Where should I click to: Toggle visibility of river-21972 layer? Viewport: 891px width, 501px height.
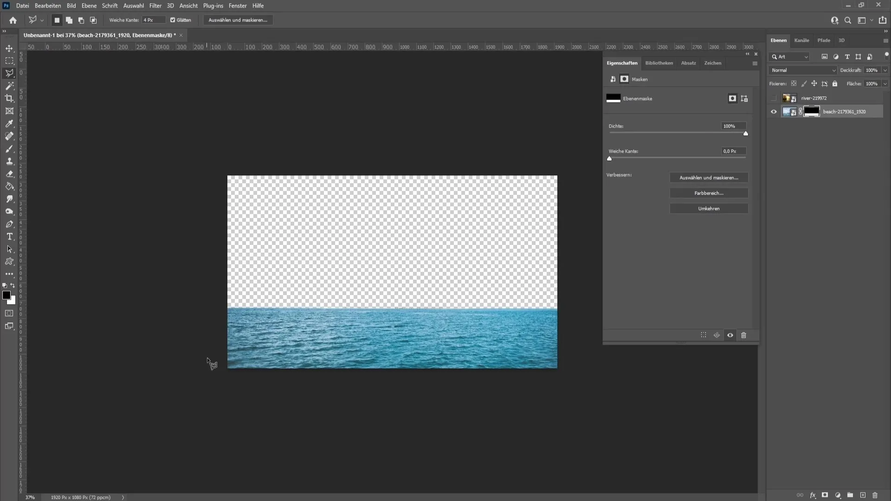click(x=774, y=98)
